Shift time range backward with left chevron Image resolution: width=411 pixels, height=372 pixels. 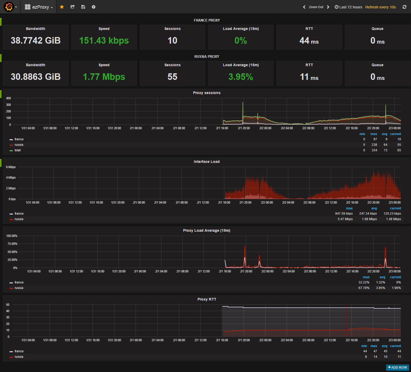pos(304,7)
